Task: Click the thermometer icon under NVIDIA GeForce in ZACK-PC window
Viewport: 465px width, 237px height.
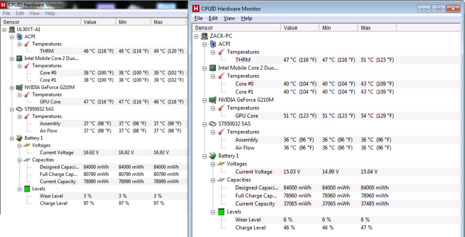Action: 222,108
